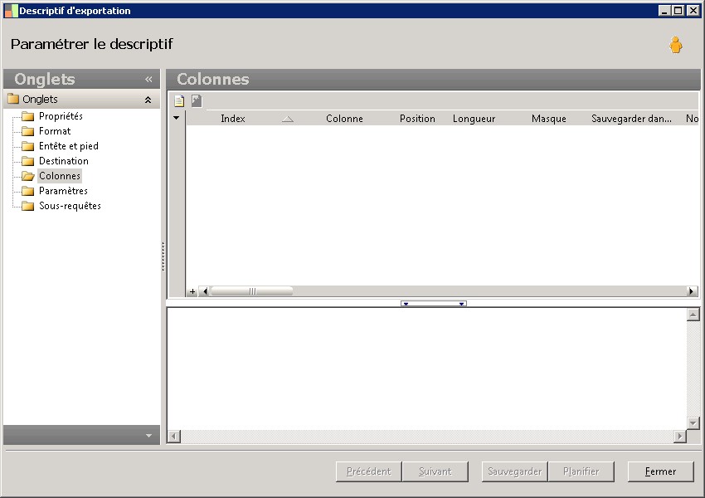
Task: Click the Masque column header
Action: tap(548, 119)
